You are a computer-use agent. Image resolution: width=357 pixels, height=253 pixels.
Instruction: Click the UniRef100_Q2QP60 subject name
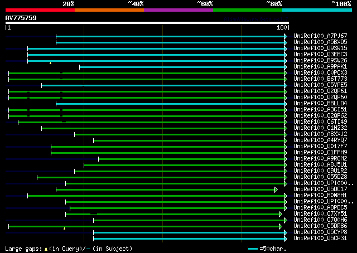point(320,98)
